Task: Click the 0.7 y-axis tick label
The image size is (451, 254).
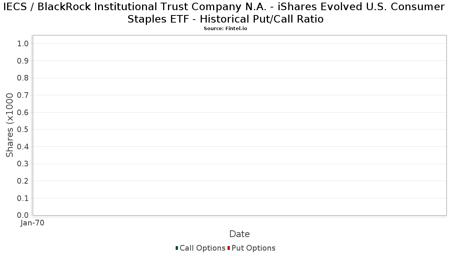Action: coord(23,95)
